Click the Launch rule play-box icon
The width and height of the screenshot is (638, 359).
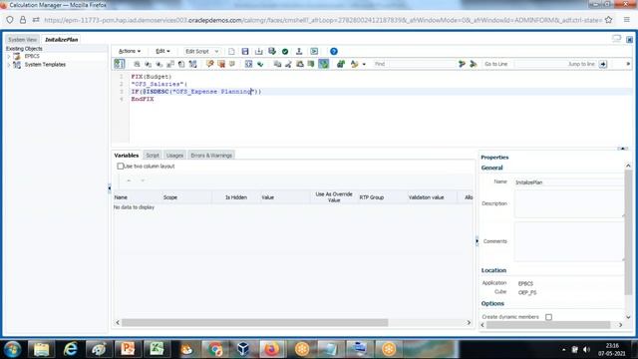[314, 51]
